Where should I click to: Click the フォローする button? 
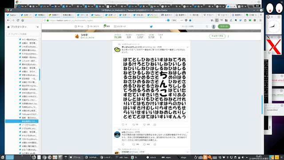click(217, 36)
